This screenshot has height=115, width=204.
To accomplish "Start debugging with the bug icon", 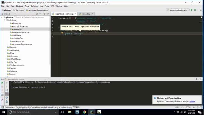I will [195, 10].
